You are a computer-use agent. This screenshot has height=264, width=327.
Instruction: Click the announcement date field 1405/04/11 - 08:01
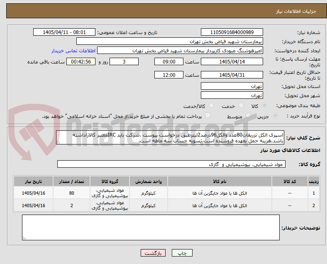pyautogui.click(x=64, y=32)
